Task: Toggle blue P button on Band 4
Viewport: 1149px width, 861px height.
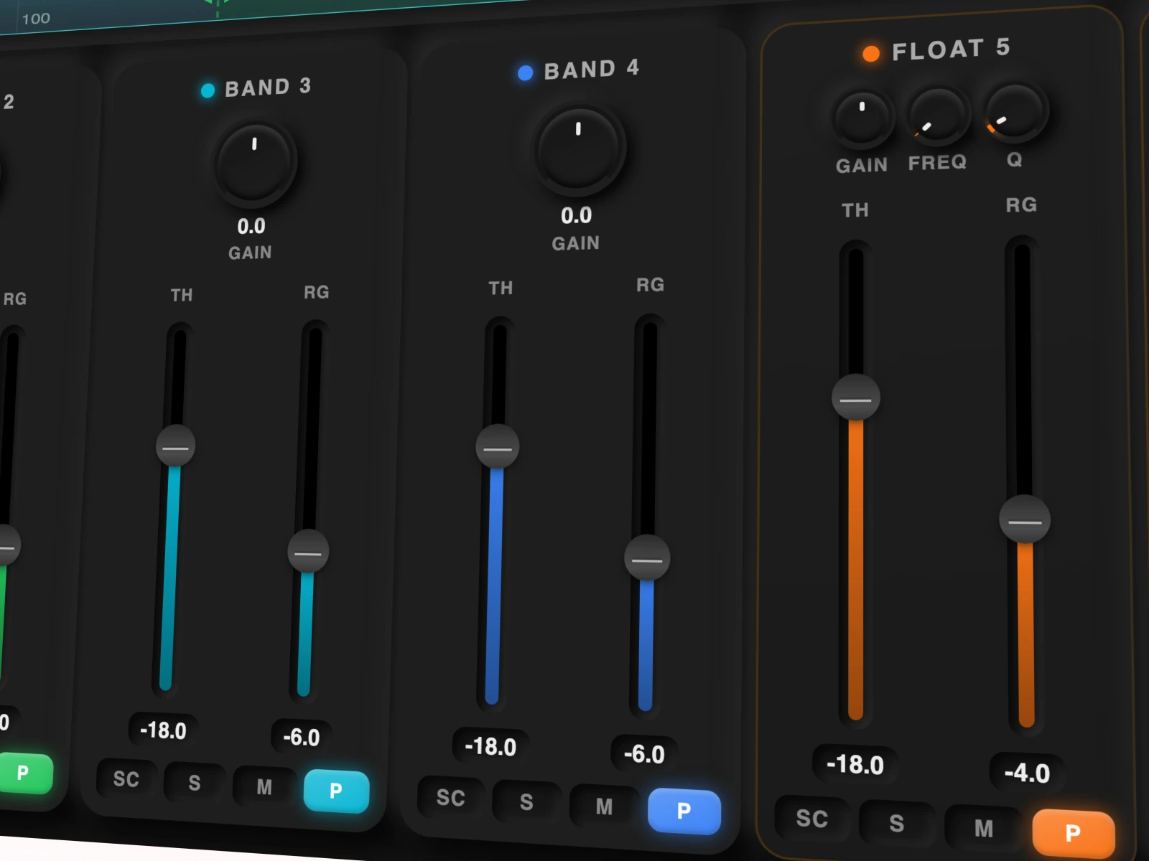Action: tap(684, 811)
